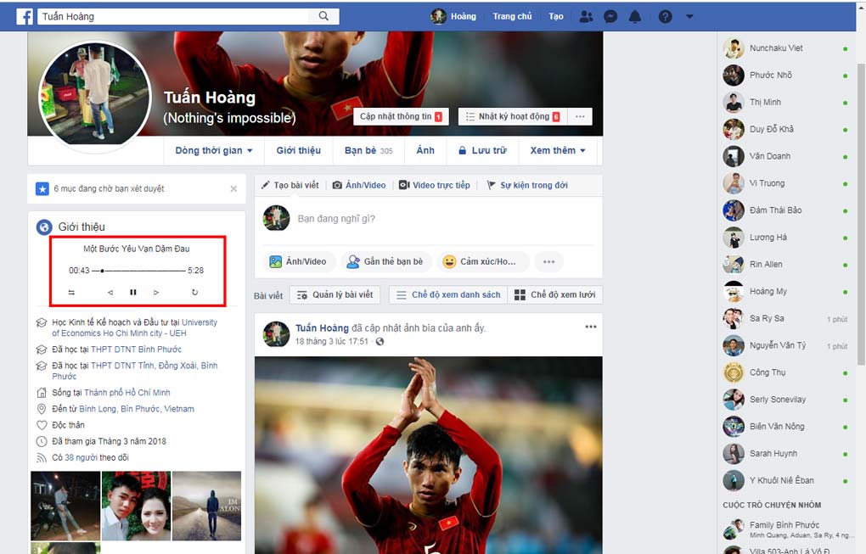Open the Xem thêm dropdown
The height and width of the screenshot is (554, 866).
(x=557, y=150)
